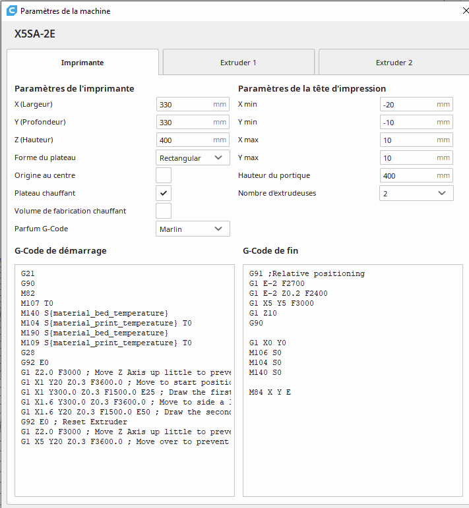Click 'G1 E-2 Z0.2 F2400' line
469x508 pixels.
click(288, 293)
